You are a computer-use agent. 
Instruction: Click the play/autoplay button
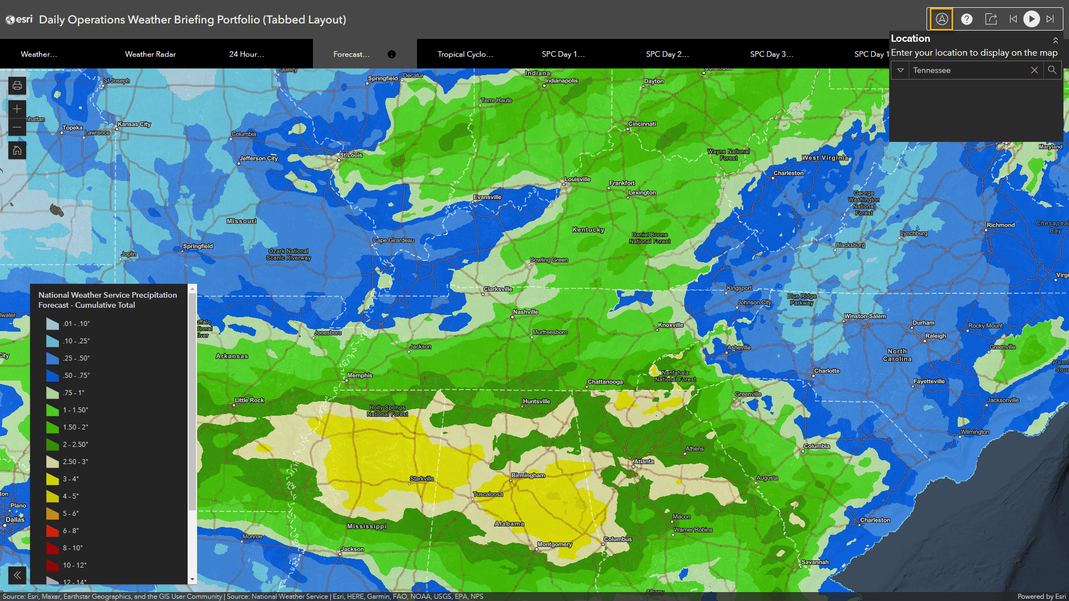[1032, 19]
